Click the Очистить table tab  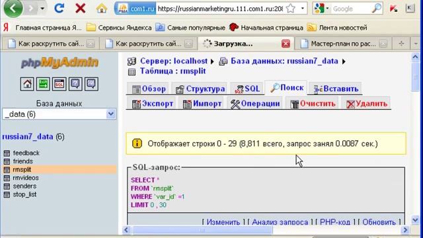[313, 104]
